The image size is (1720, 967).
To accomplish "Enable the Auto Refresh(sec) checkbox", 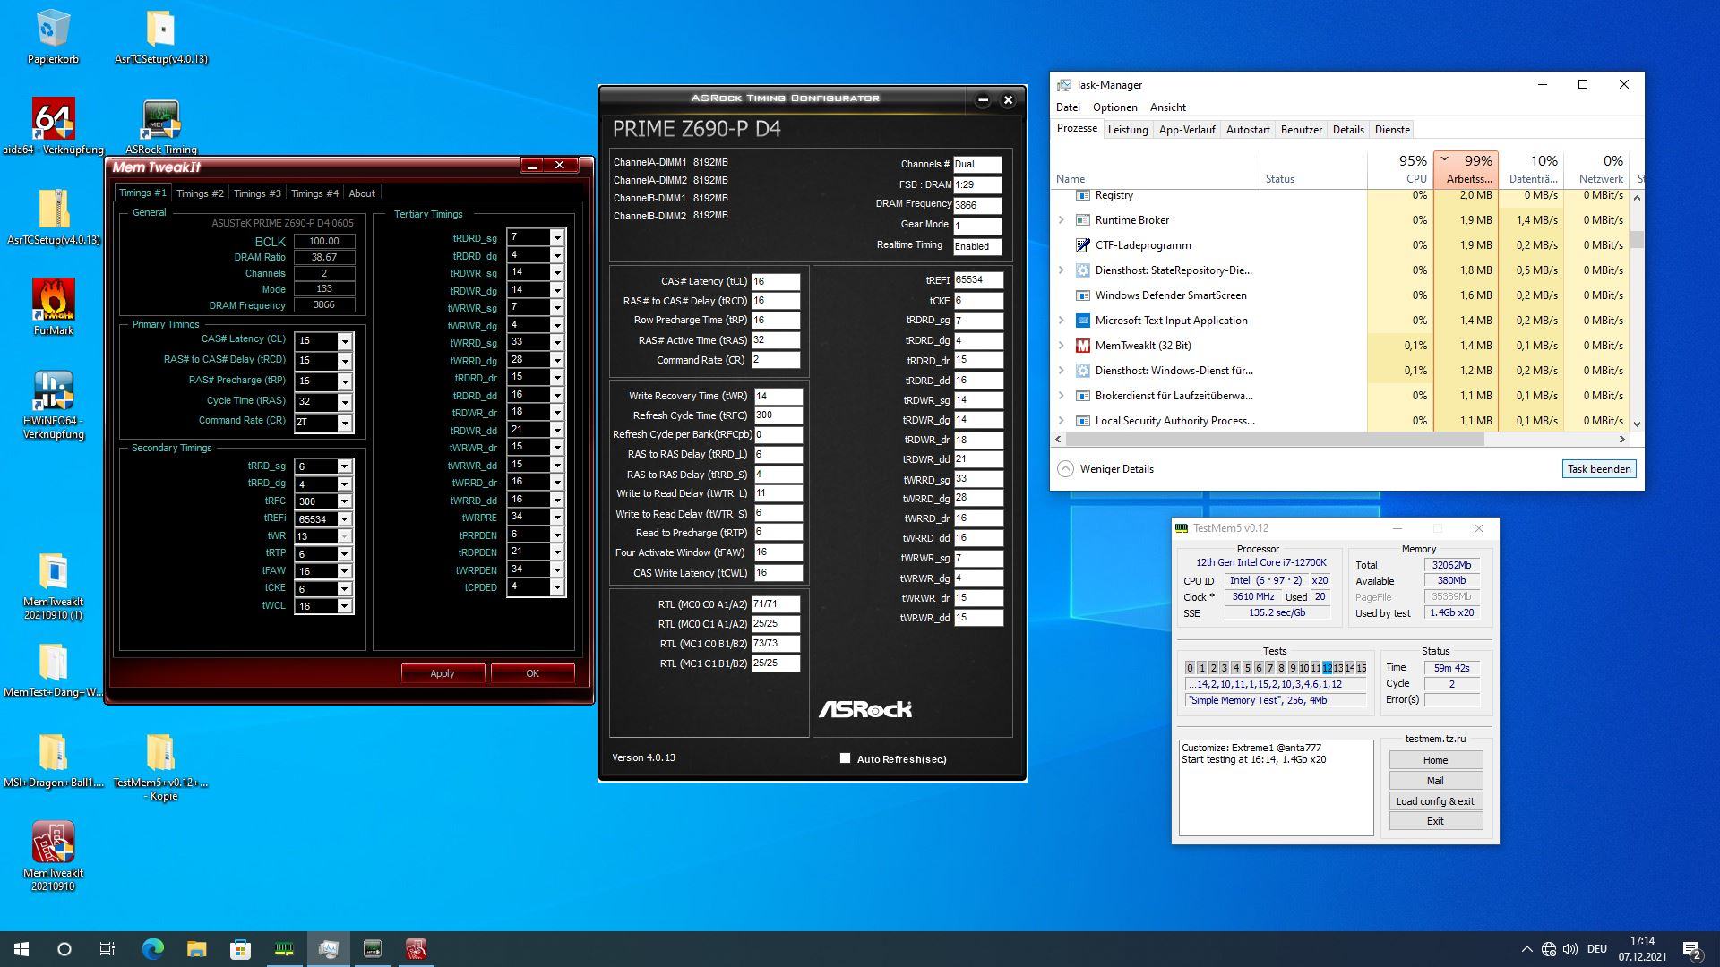I will pos(845,758).
